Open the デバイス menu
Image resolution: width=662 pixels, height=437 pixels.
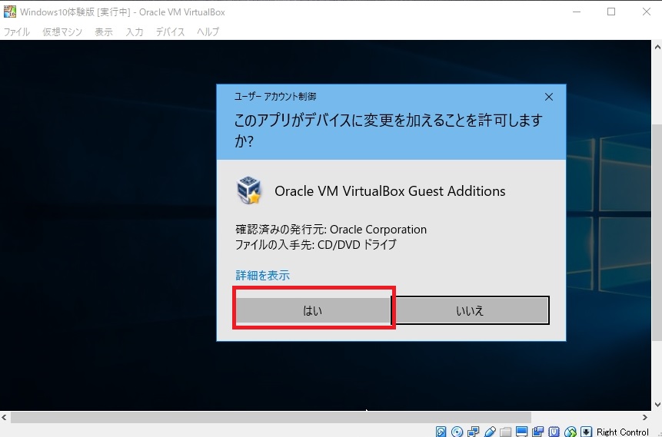coord(170,32)
